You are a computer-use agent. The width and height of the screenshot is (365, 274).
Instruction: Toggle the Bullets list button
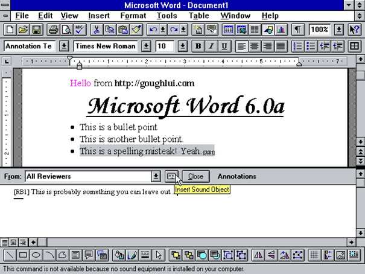coord(311,46)
